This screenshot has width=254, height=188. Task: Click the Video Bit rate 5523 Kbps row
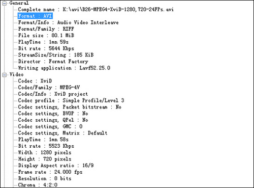pos(46,146)
